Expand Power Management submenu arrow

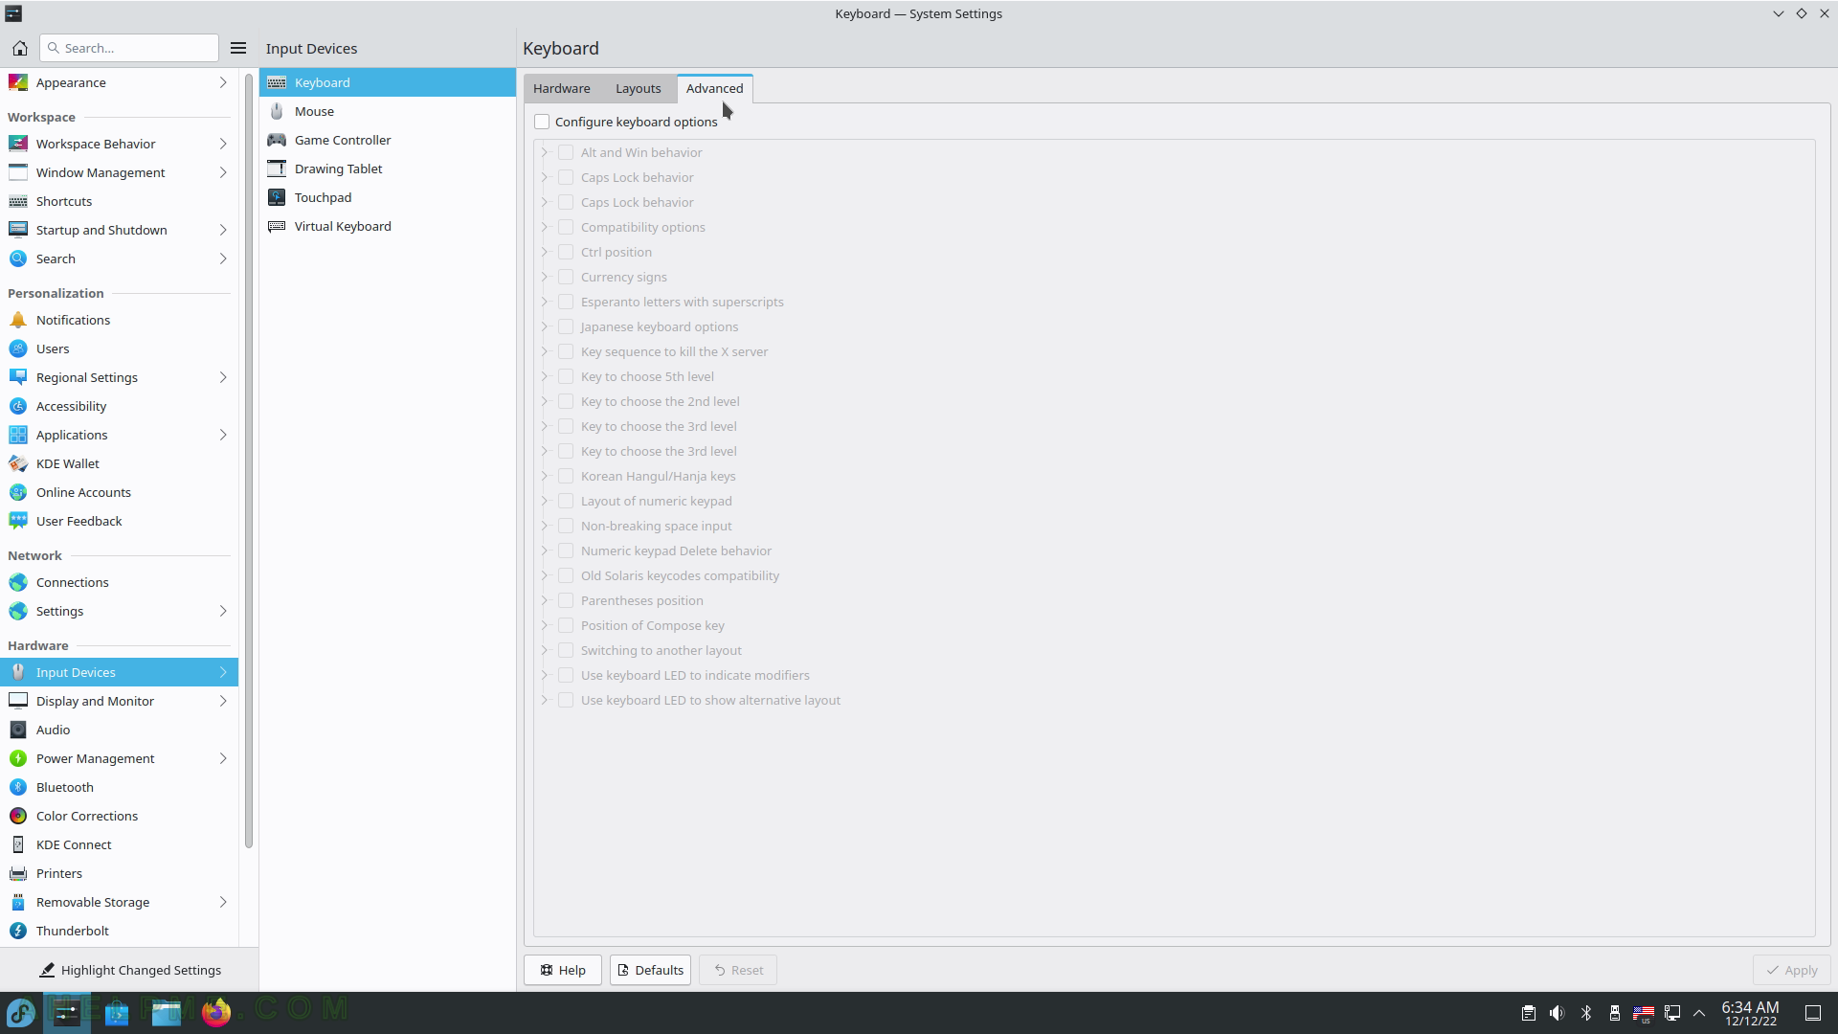[223, 758]
